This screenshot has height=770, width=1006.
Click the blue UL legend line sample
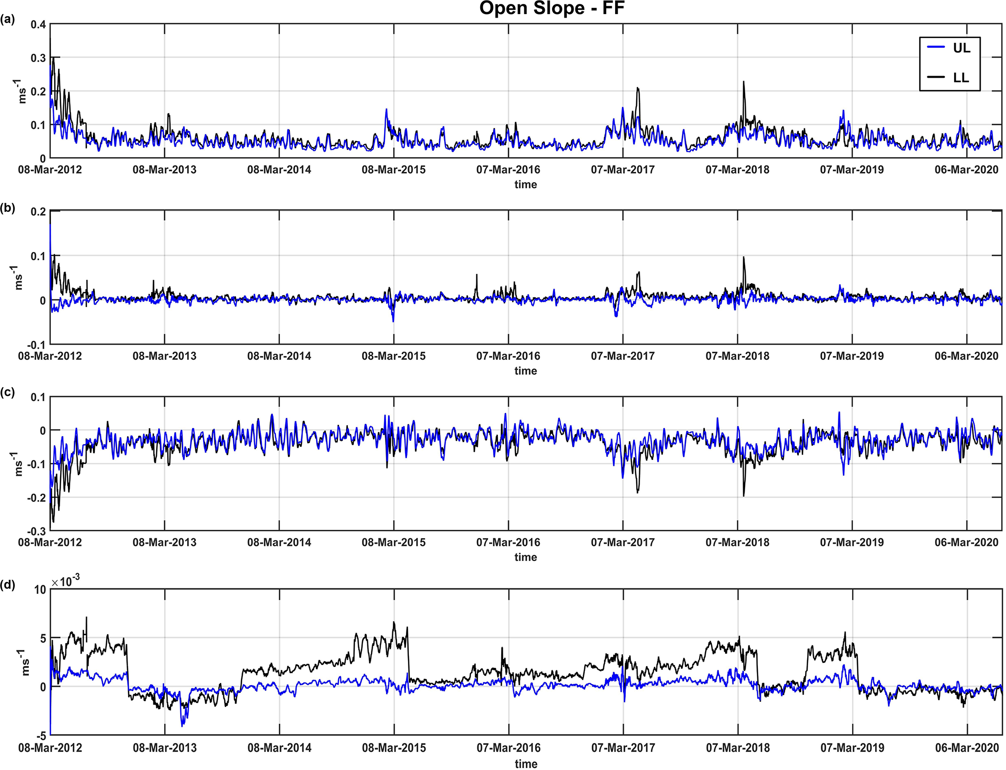tap(936, 47)
